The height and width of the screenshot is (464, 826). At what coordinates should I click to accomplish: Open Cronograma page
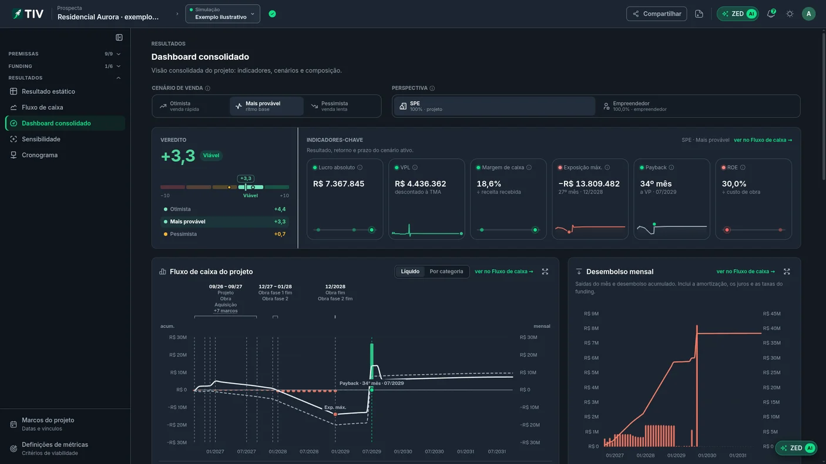coord(65,155)
